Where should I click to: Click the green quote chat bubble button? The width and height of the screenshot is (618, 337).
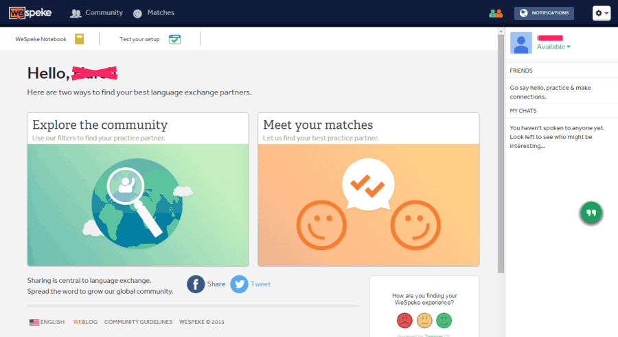coord(591,213)
